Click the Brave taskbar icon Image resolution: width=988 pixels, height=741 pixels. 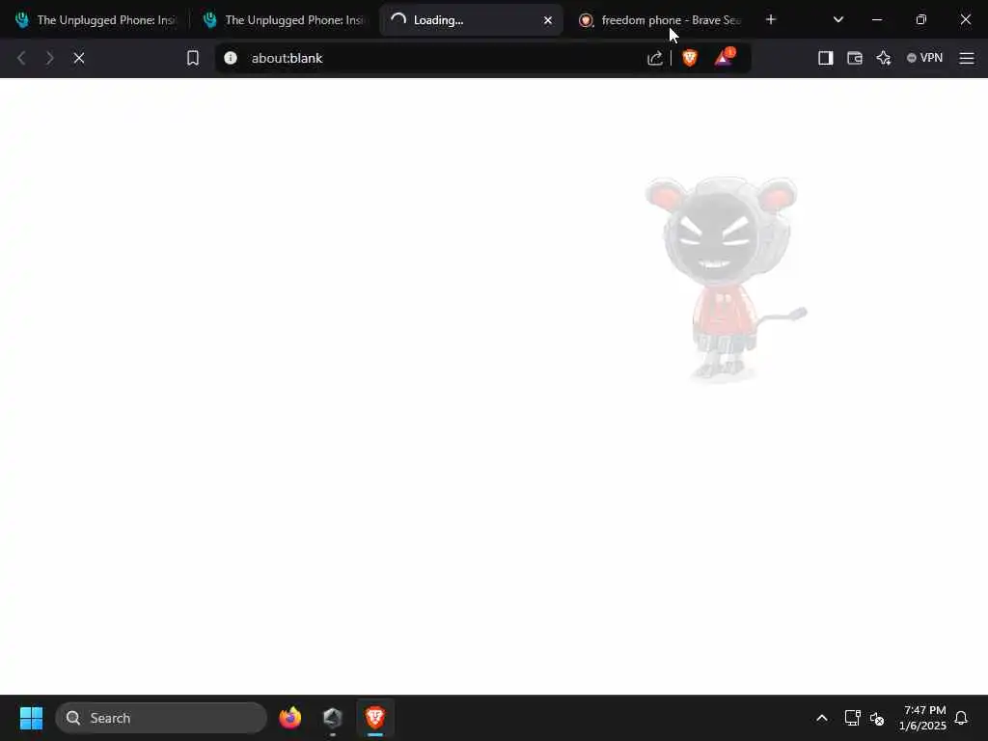click(375, 718)
